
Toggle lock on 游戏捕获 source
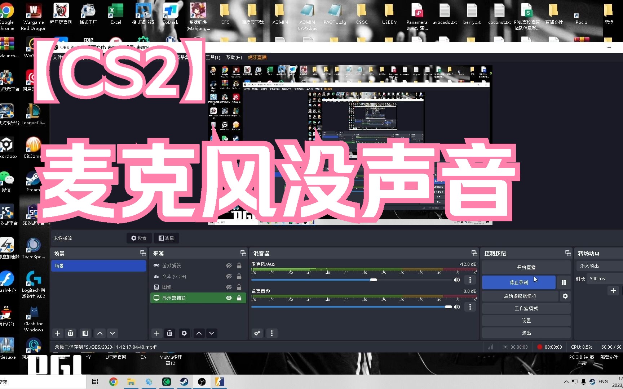pyautogui.click(x=239, y=265)
